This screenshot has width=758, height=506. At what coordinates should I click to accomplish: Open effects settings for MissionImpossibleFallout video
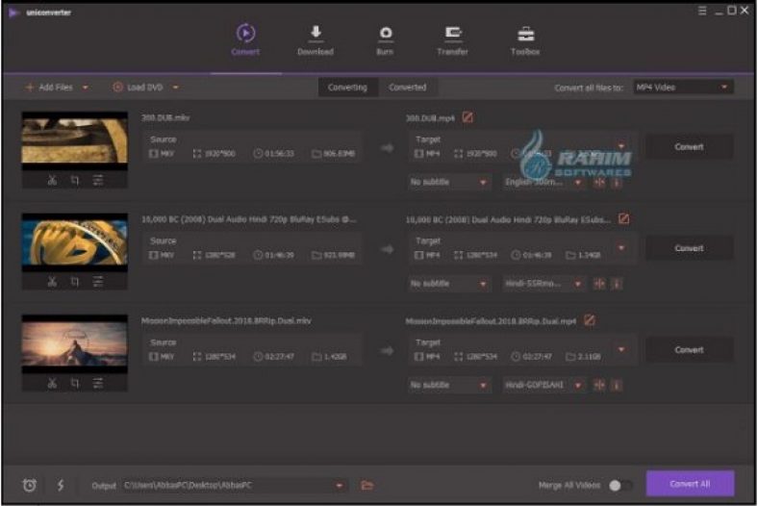98,383
